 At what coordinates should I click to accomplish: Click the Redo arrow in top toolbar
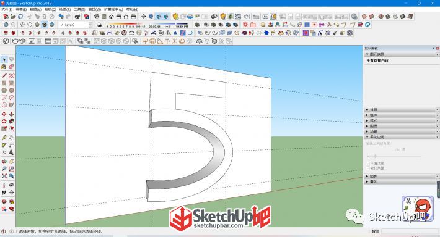pos(68,17)
